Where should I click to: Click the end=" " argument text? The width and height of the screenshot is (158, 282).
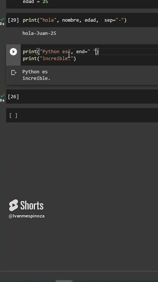pos(85,52)
